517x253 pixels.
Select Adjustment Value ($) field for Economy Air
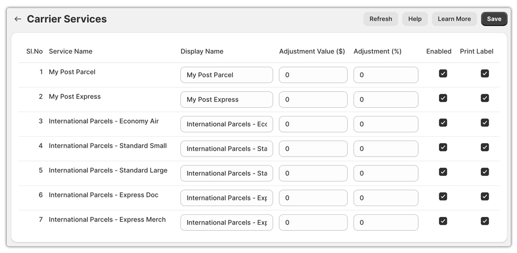(x=313, y=124)
